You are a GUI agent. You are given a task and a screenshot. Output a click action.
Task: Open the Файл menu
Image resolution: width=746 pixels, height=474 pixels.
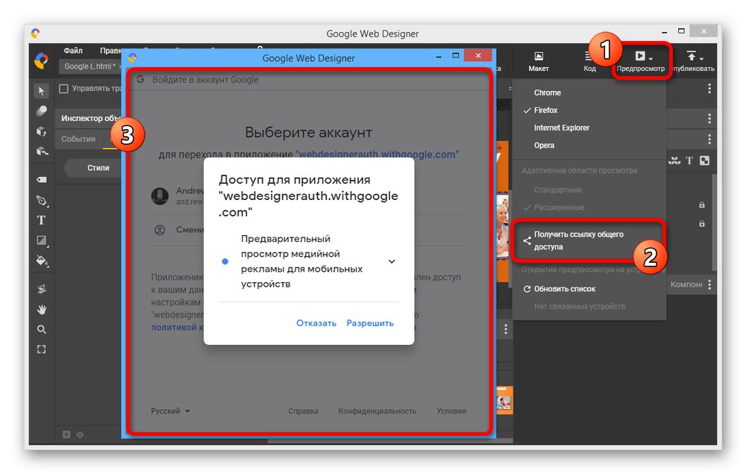click(x=73, y=51)
